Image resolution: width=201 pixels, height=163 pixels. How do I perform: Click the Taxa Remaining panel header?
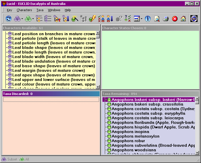click(150, 94)
